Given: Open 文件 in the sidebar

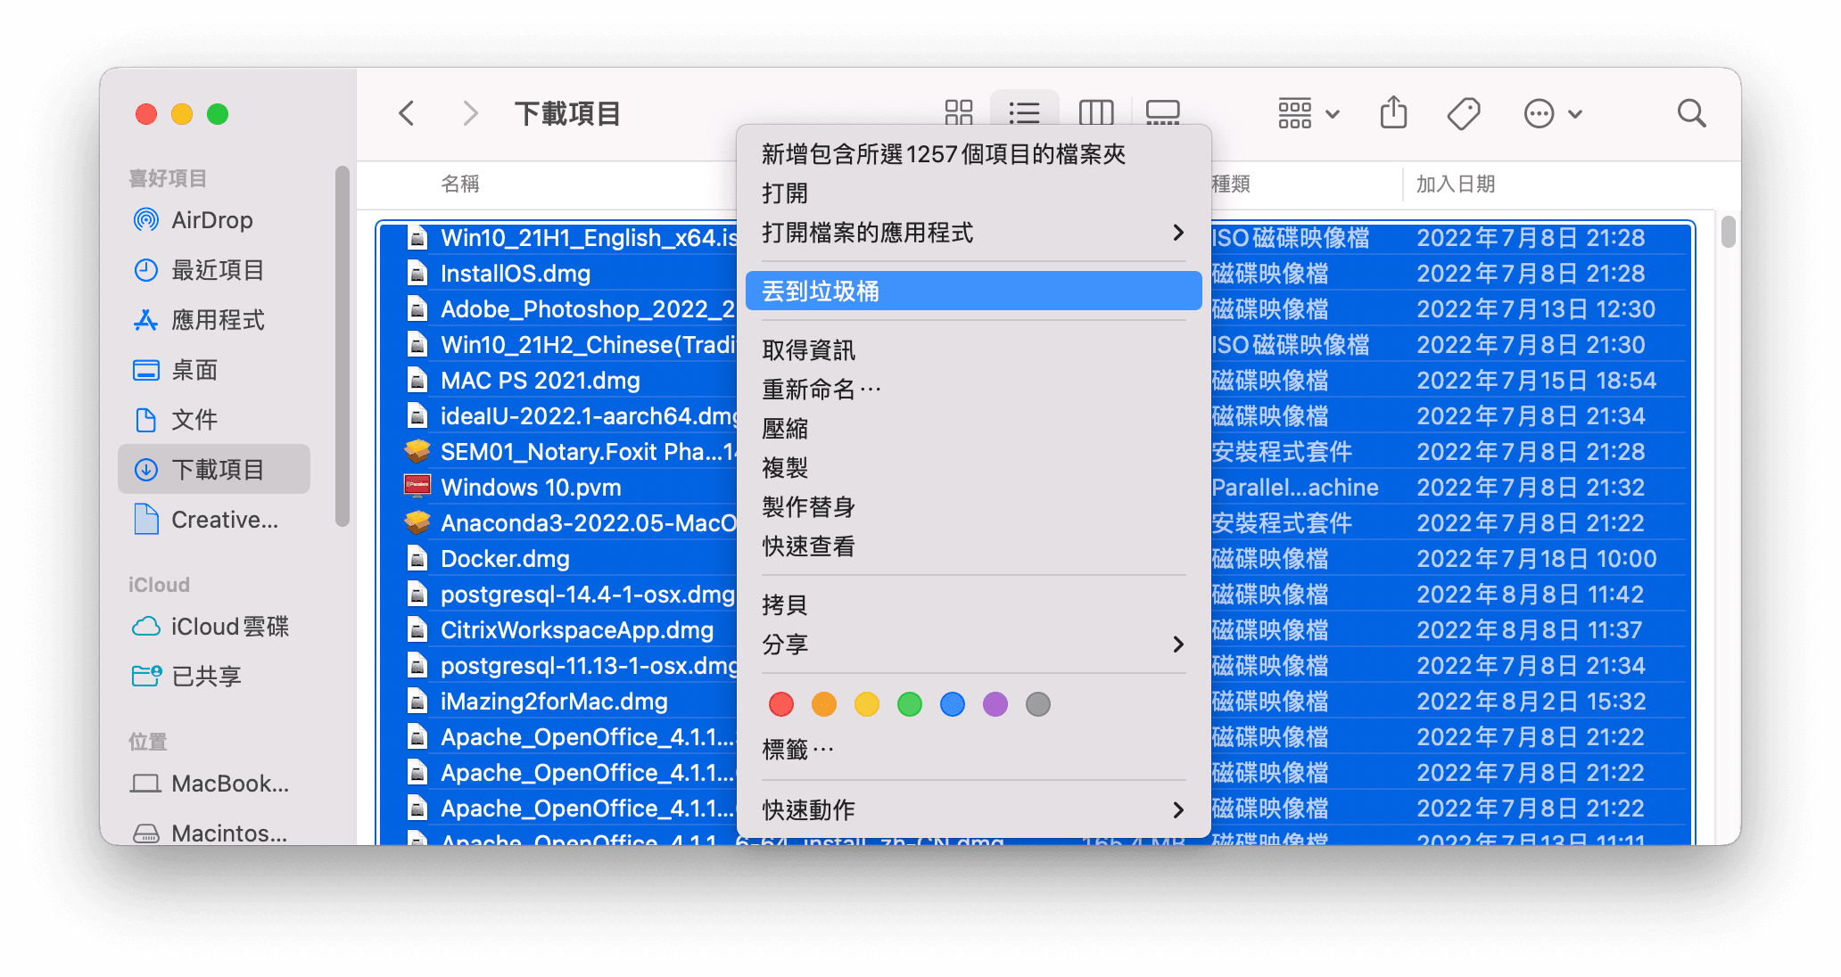Looking at the screenshot, I should click(214, 420).
